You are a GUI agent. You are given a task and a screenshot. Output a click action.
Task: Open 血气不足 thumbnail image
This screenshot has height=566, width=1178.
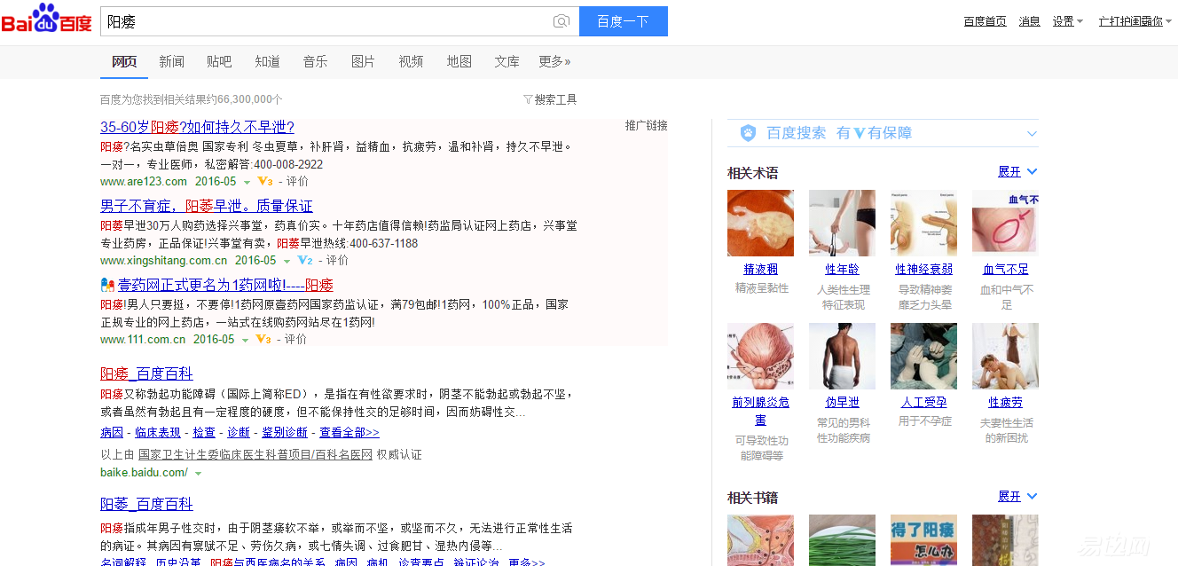(x=1005, y=223)
